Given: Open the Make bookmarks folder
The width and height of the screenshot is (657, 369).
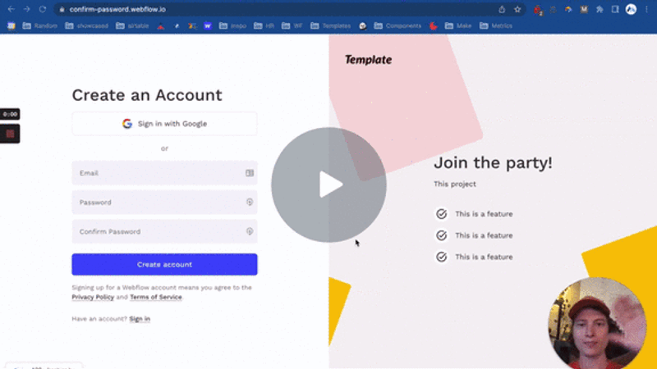Looking at the screenshot, I should click(458, 26).
